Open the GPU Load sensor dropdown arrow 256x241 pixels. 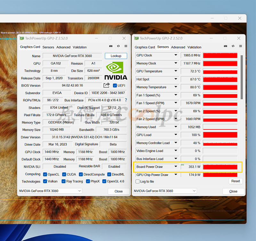point(176,135)
